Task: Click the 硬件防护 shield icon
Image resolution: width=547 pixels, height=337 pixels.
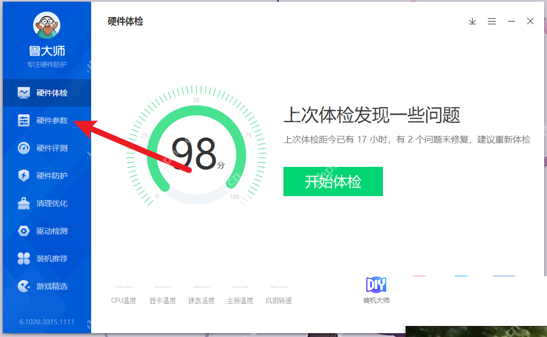Action: 24,176
